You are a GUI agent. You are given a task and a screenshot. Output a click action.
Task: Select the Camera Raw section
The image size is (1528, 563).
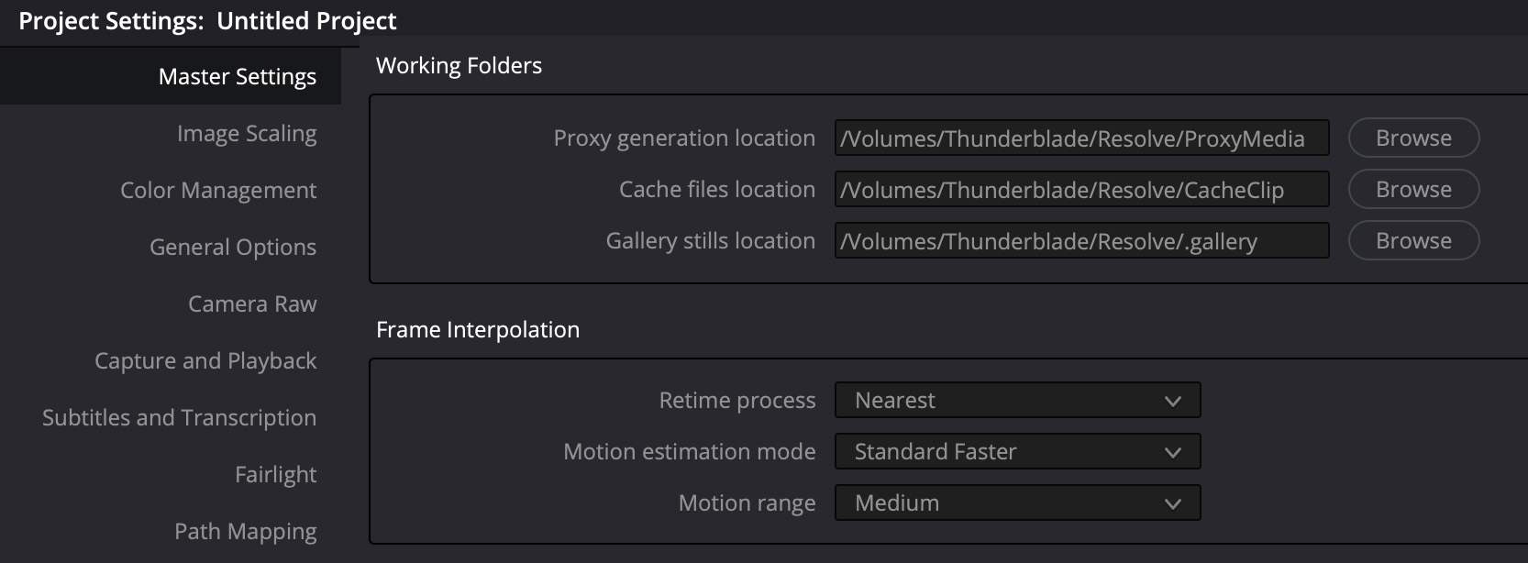click(252, 304)
